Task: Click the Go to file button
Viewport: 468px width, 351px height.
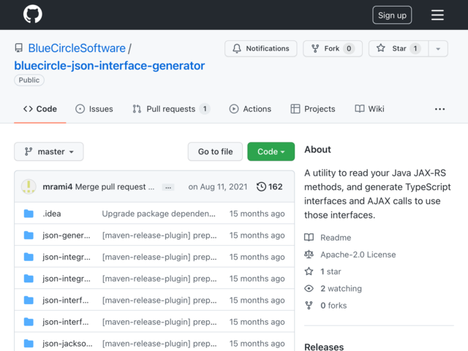Action: click(x=215, y=151)
